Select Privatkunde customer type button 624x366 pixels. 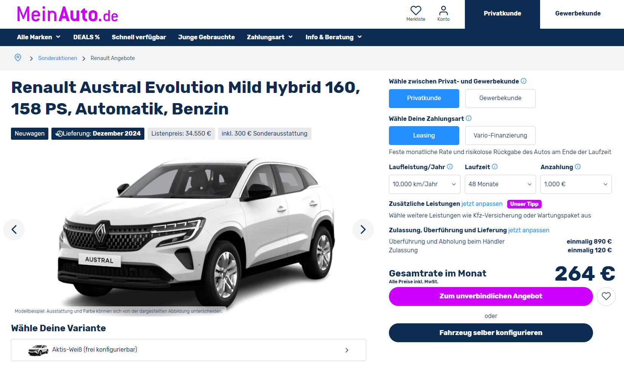pyautogui.click(x=424, y=98)
